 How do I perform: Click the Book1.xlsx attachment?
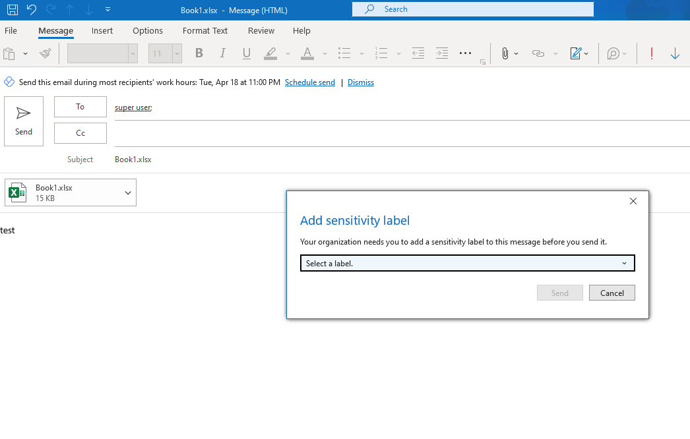[x=71, y=192]
